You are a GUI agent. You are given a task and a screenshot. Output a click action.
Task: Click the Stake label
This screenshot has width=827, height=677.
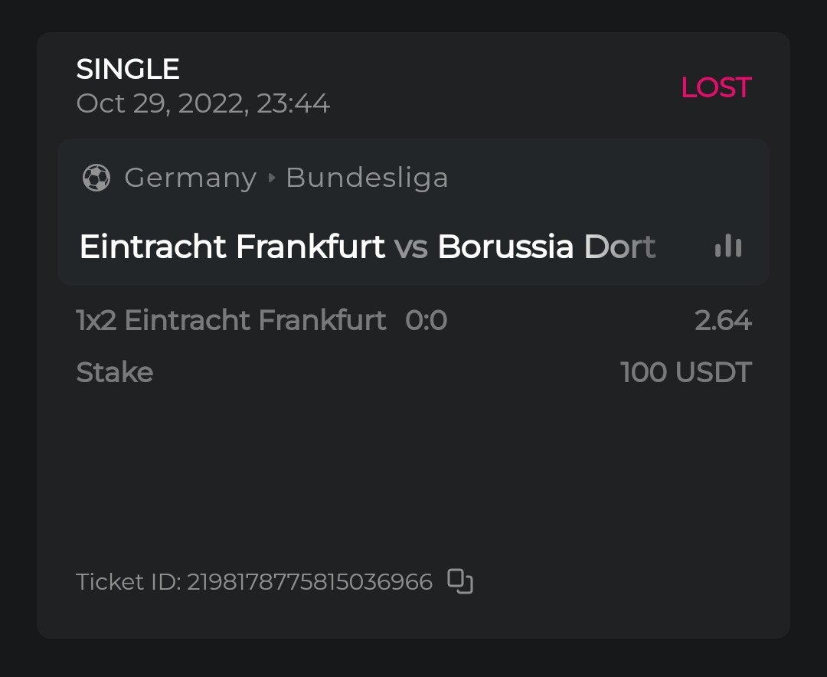[115, 373]
